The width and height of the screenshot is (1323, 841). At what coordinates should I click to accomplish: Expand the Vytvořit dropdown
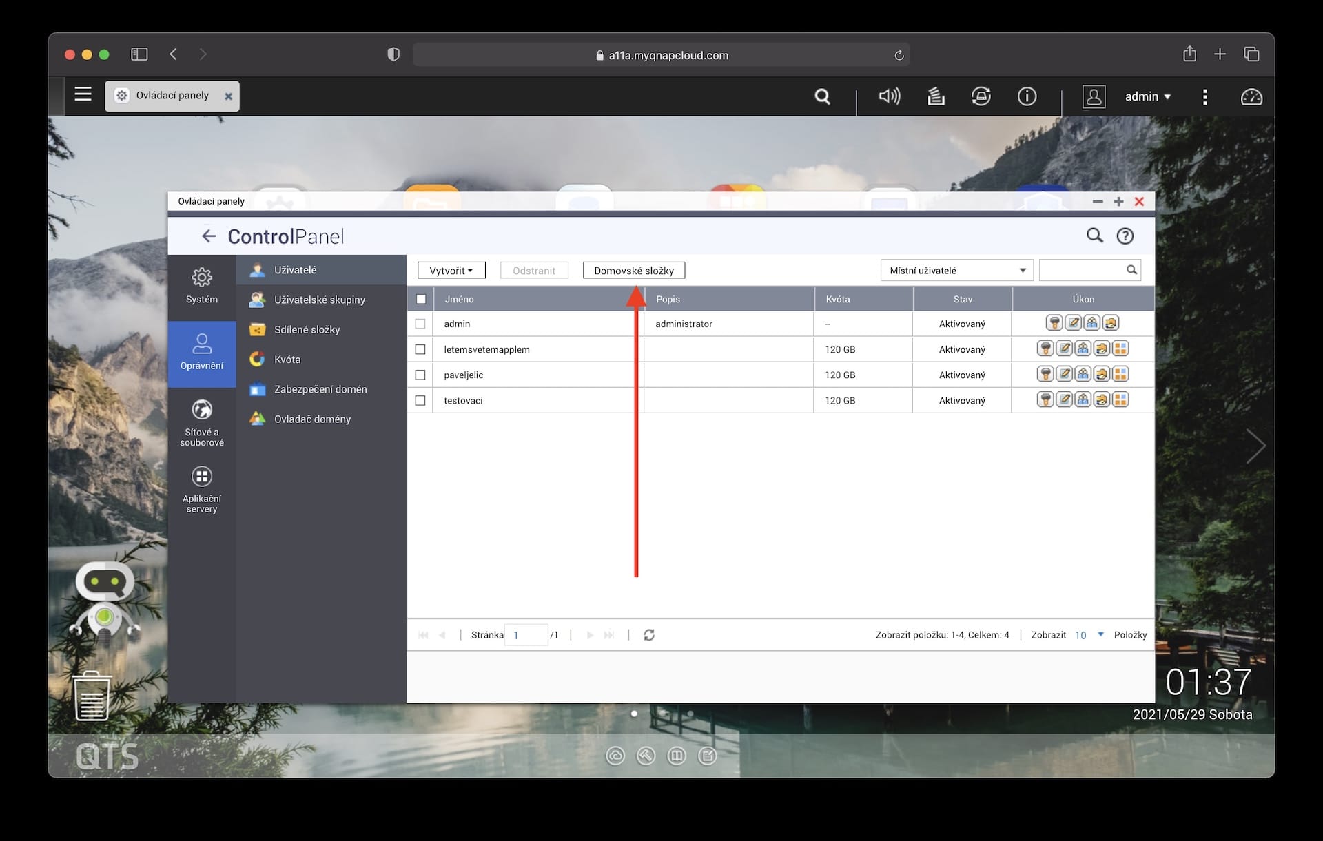(x=451, y=271)
